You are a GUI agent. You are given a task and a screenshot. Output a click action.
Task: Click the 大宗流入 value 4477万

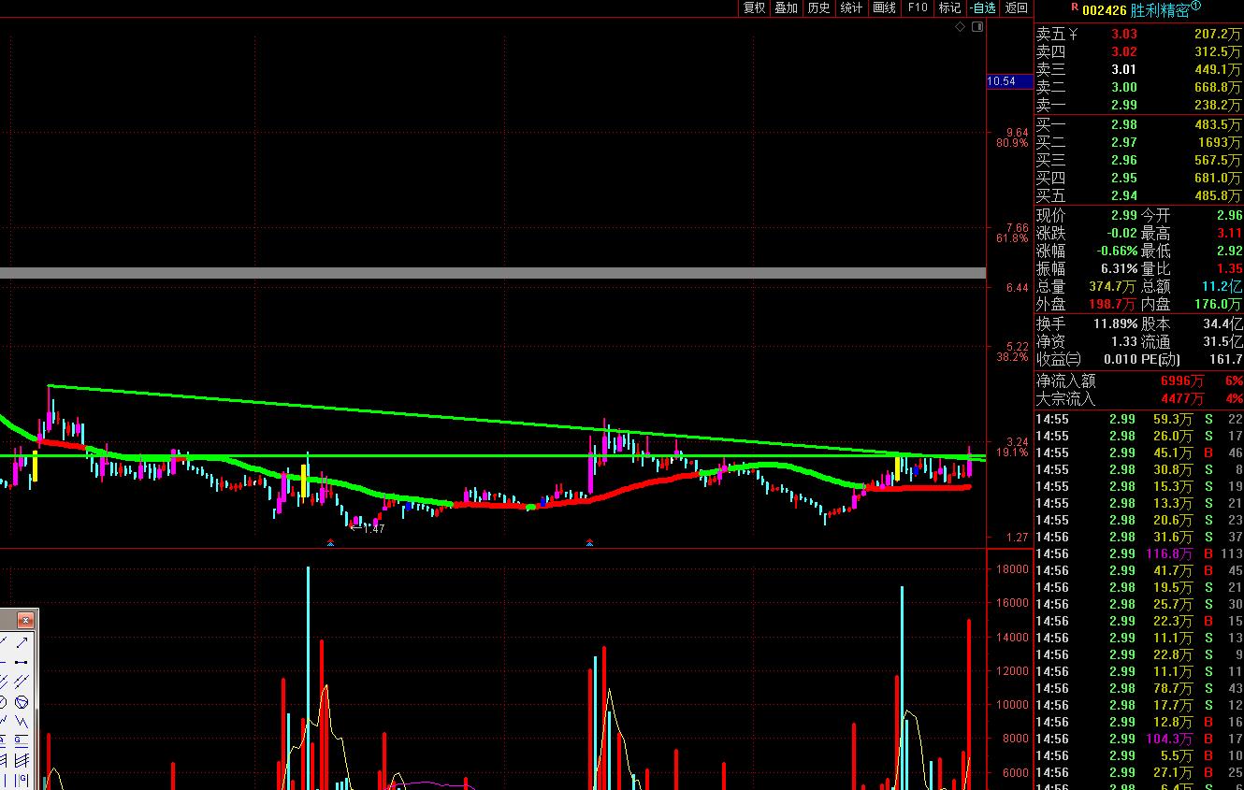pyautogui.click(x=1182, y=398)
